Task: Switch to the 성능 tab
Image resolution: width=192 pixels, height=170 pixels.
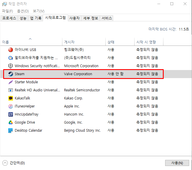Action: (23, 18)
